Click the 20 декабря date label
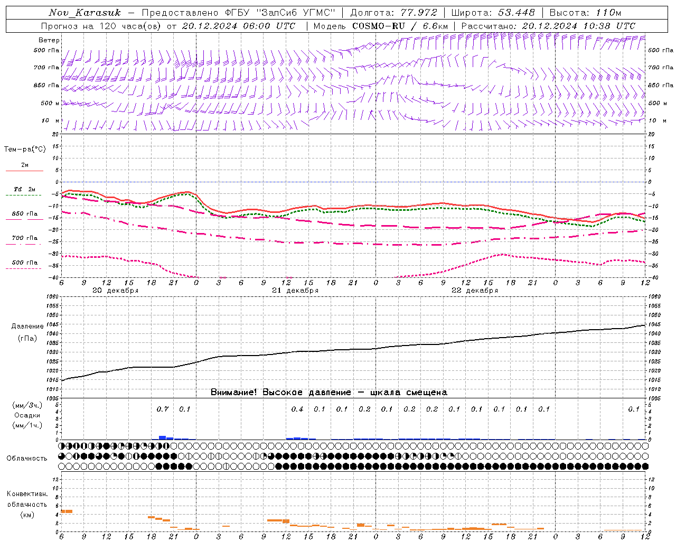 coord(116,291)
